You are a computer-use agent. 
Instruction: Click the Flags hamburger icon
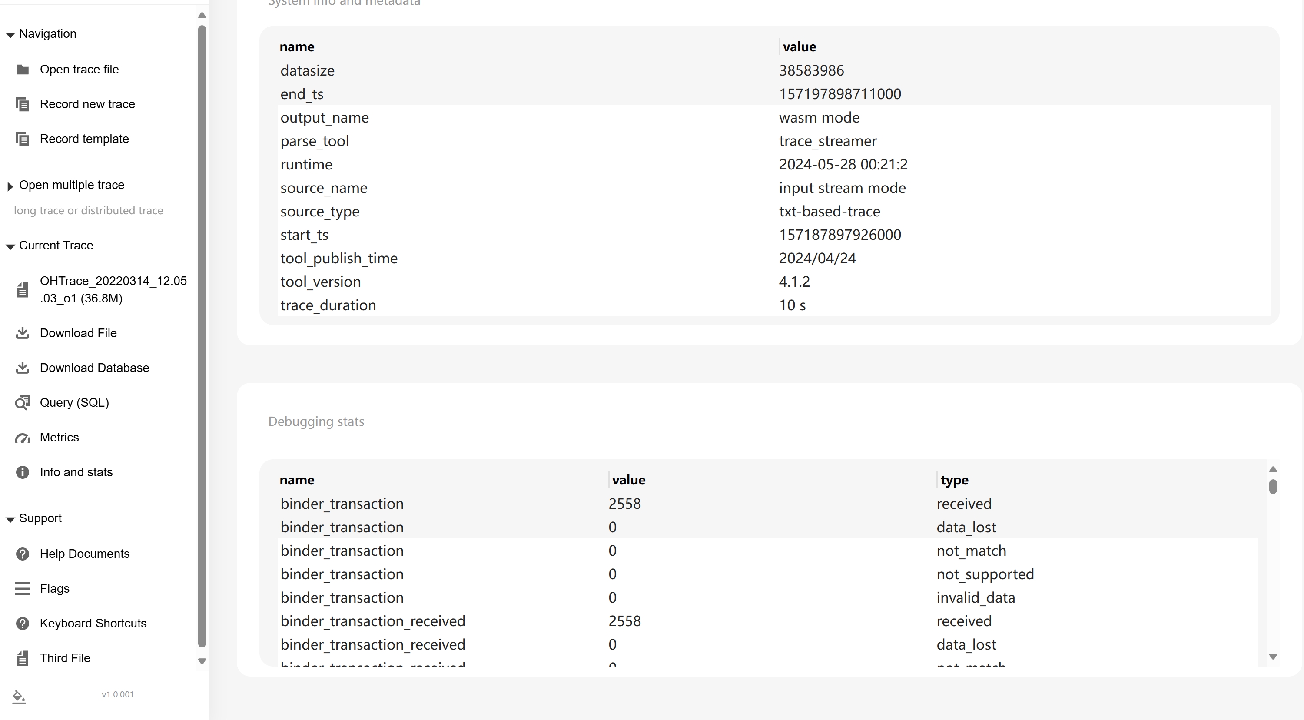(22, 589)
